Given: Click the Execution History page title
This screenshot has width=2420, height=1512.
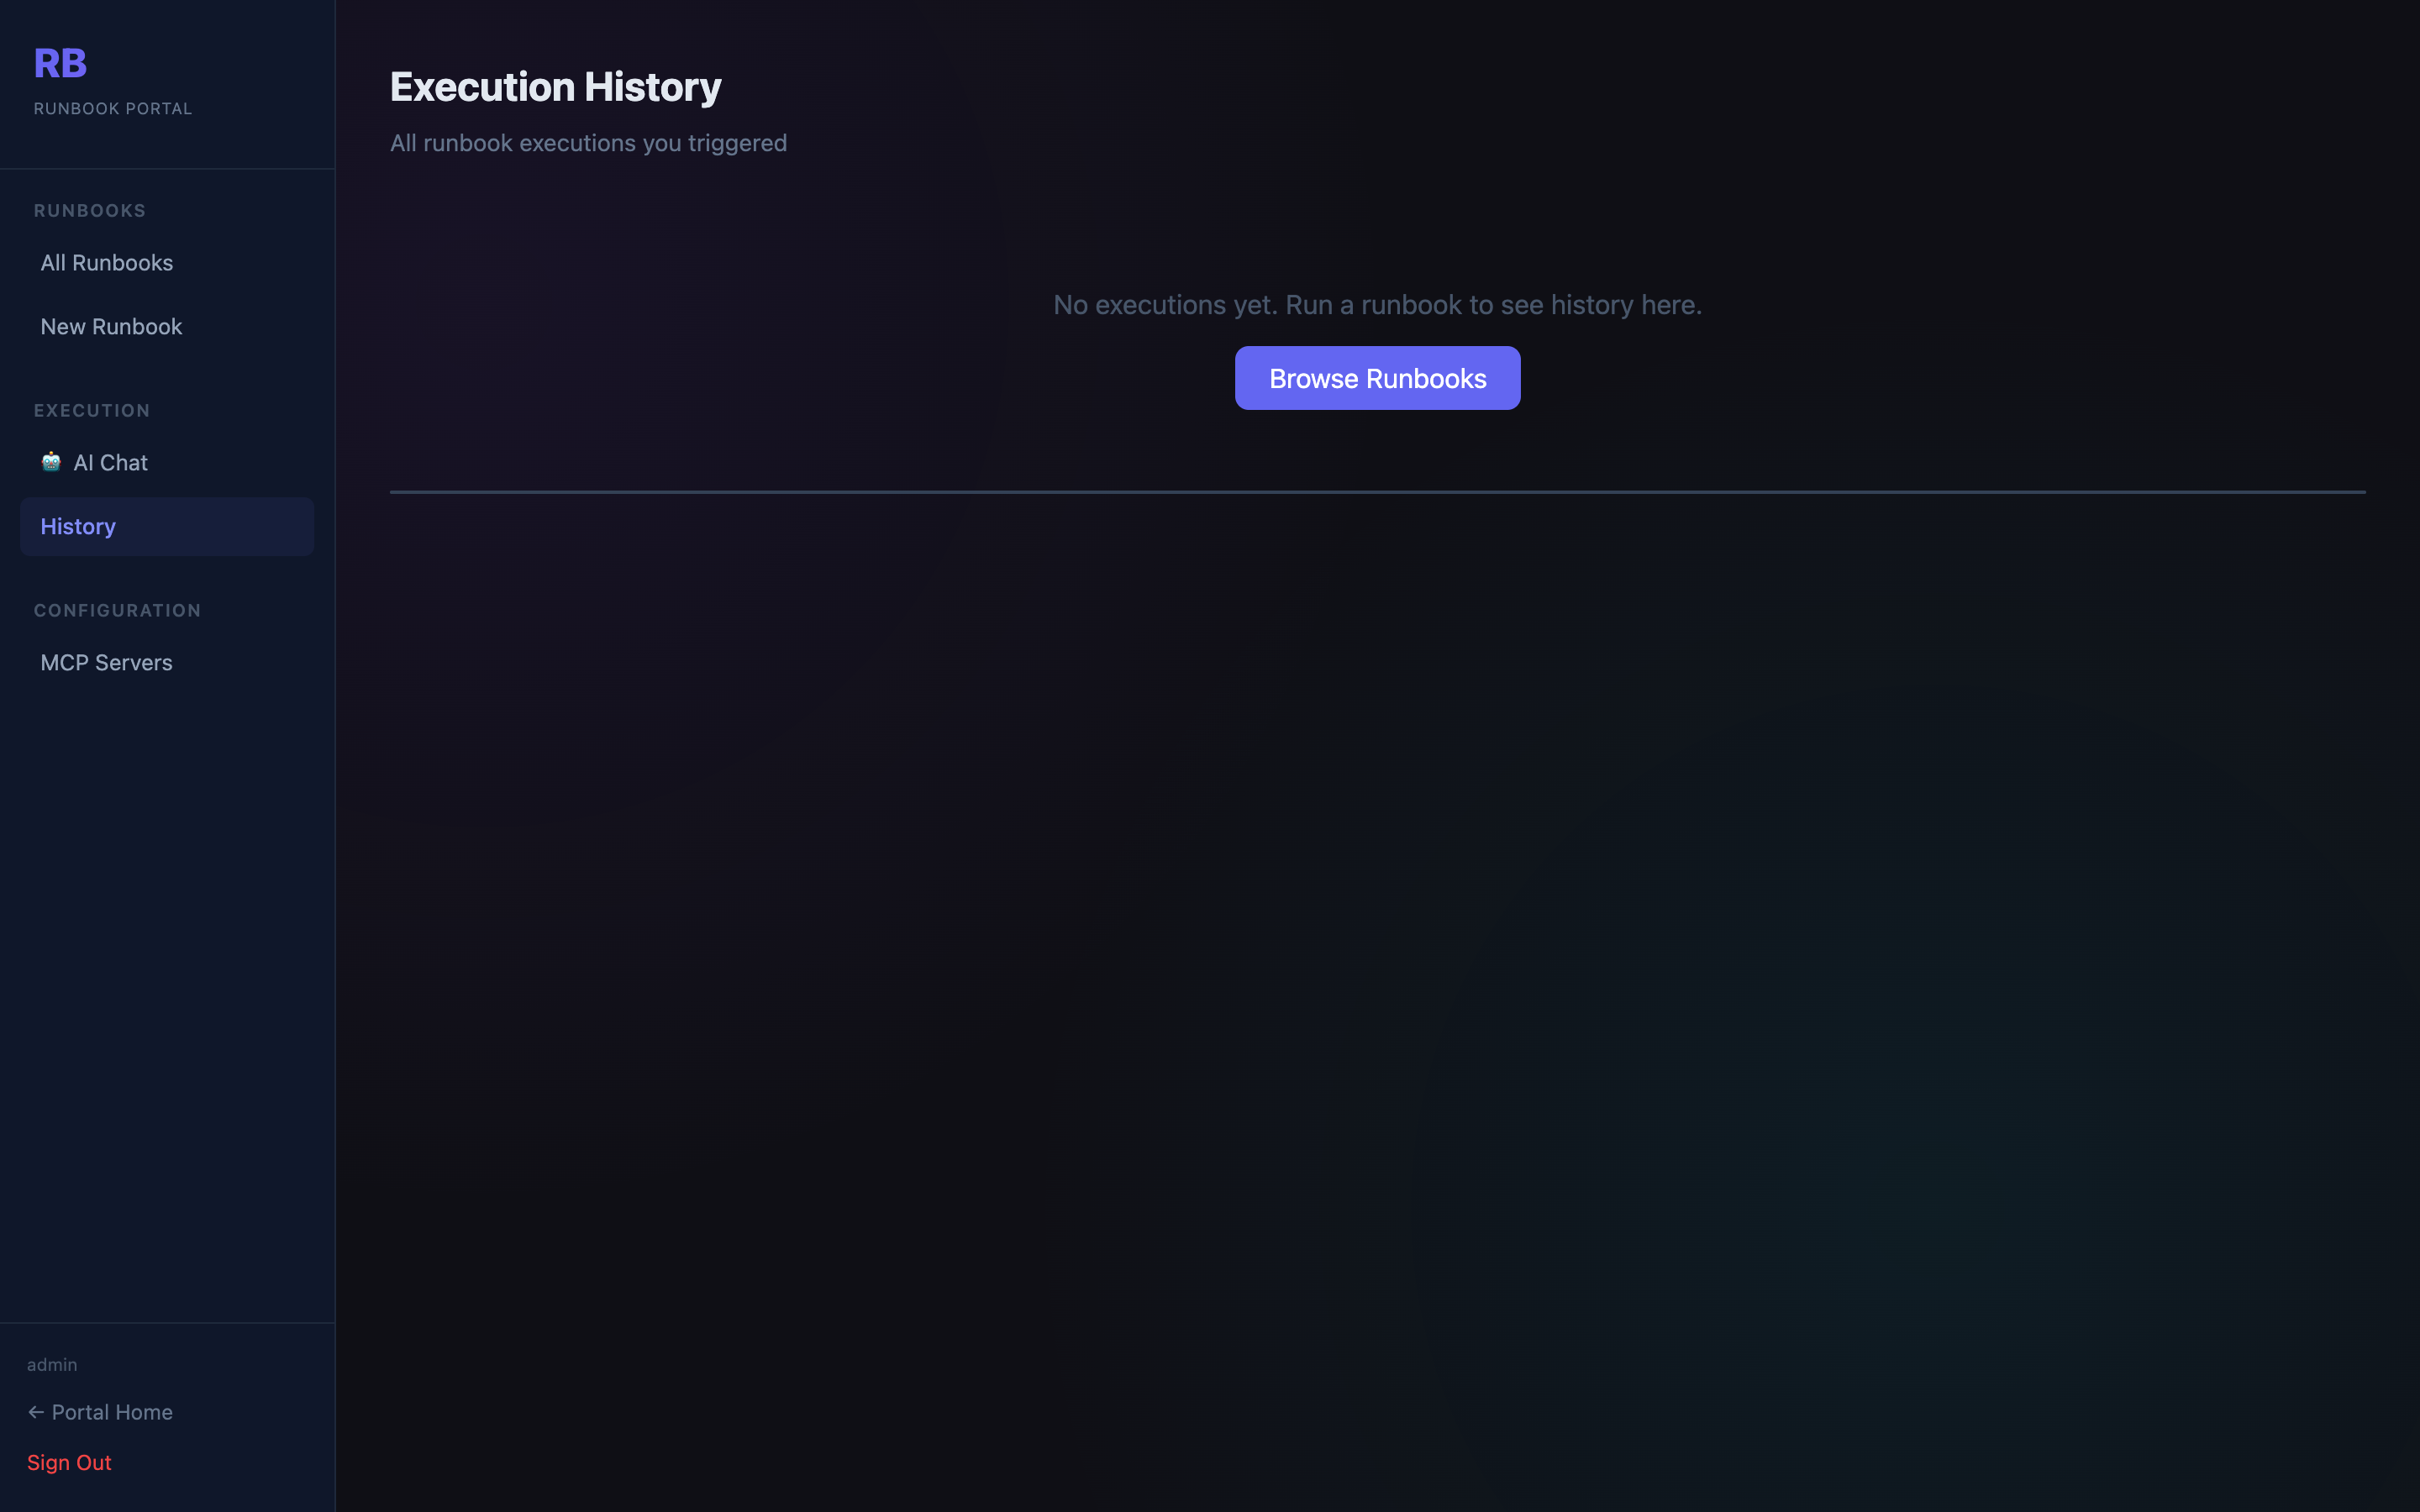Looking at the screenshot, I should [x=556, y=87].
